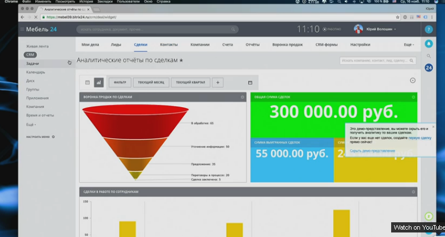Open the Мои дела tab
The width and height of the screenshot is (445, 237).
[90, 45]
